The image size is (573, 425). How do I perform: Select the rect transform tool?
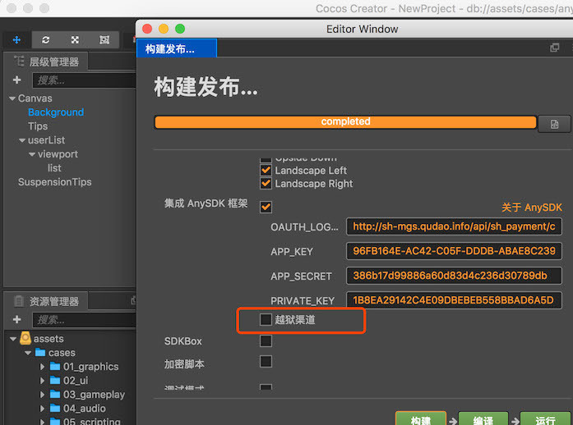pyautogui.click(x=104, y=39)
